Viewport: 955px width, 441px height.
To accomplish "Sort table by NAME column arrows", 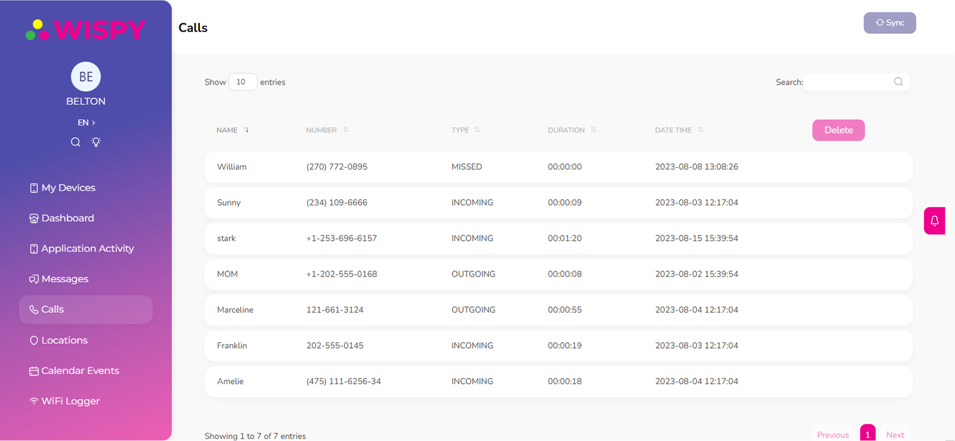I will point(246,129).
